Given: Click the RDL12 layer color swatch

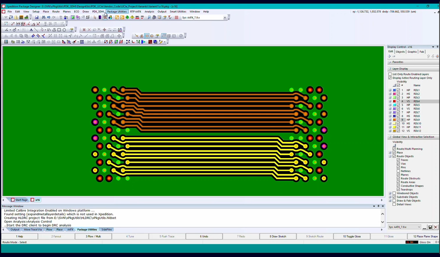Looking at the screenshot, I should [x=395, y=131].
